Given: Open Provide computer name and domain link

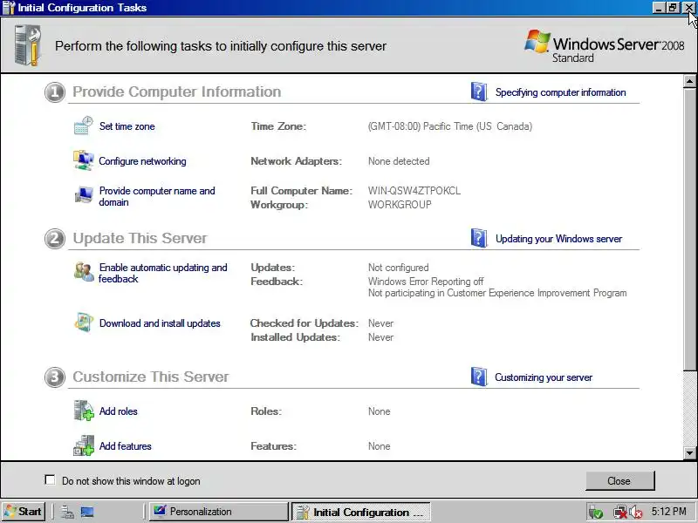Looking at the screenshot, I should point(157,196).
